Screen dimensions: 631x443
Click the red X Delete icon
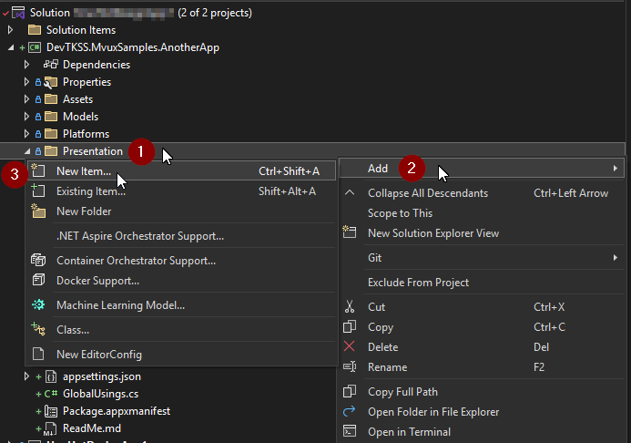click(350, 346)
